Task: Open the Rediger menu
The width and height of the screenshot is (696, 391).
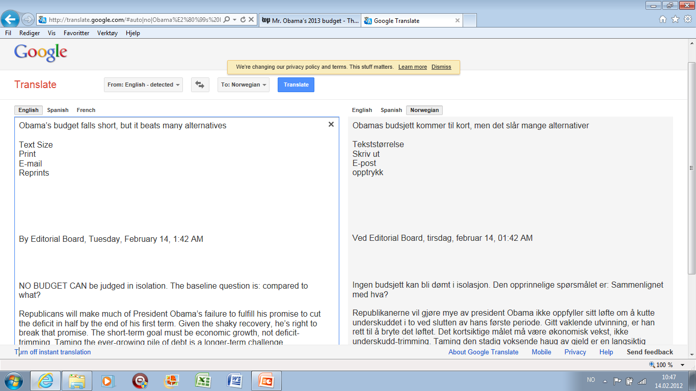Action: (30, 33)
